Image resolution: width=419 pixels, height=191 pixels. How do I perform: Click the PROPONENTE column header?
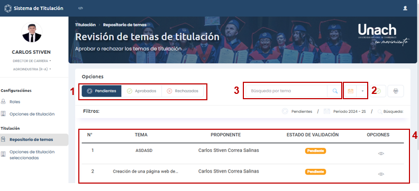click(x=226, y=135)
